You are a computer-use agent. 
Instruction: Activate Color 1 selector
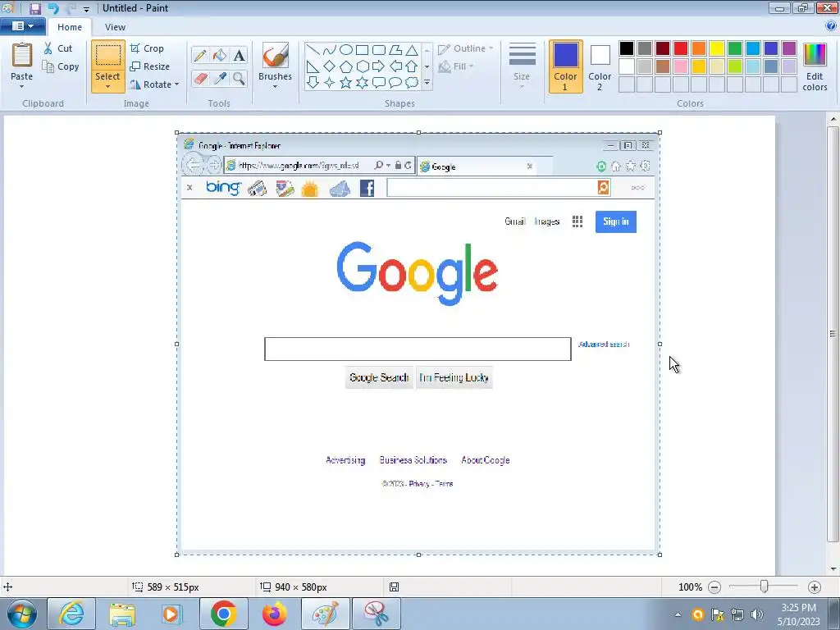click(566, 66)
